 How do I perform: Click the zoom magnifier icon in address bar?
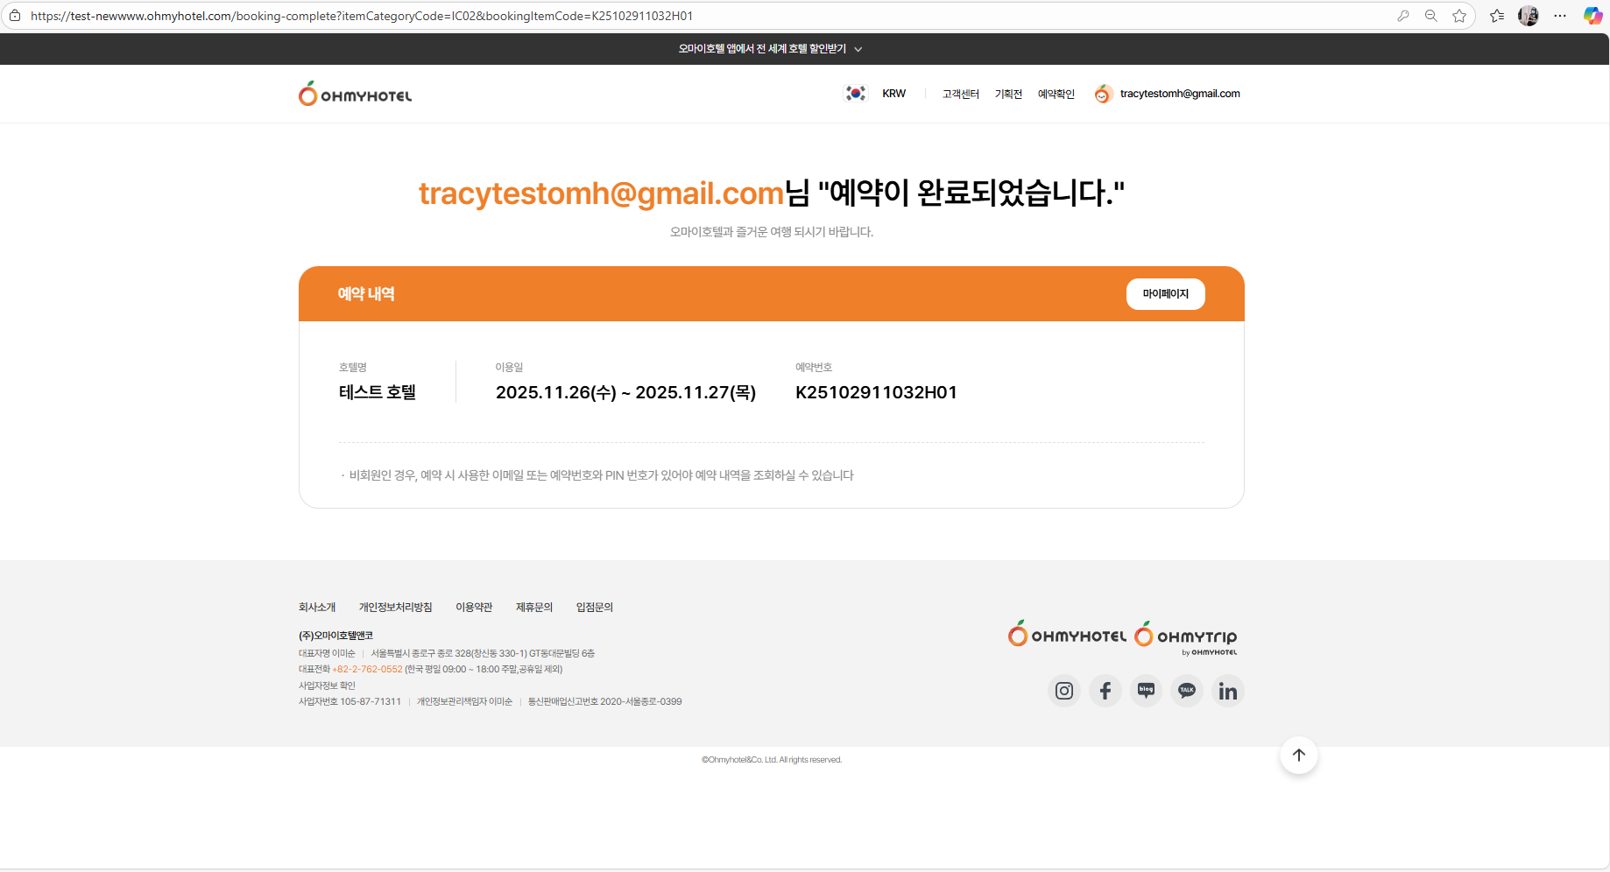[x=1431, y=16]
